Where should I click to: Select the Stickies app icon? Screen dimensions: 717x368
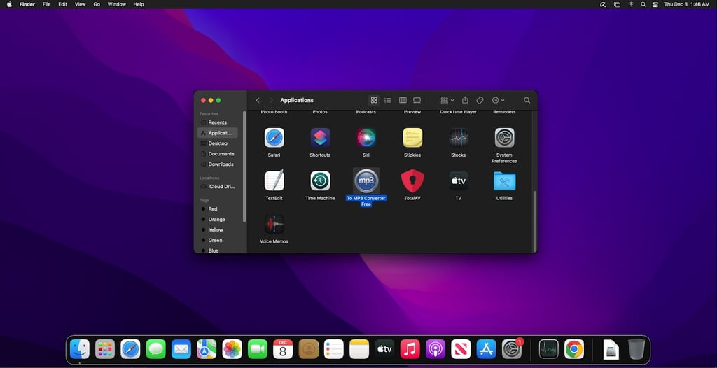[x=412, y=138]
